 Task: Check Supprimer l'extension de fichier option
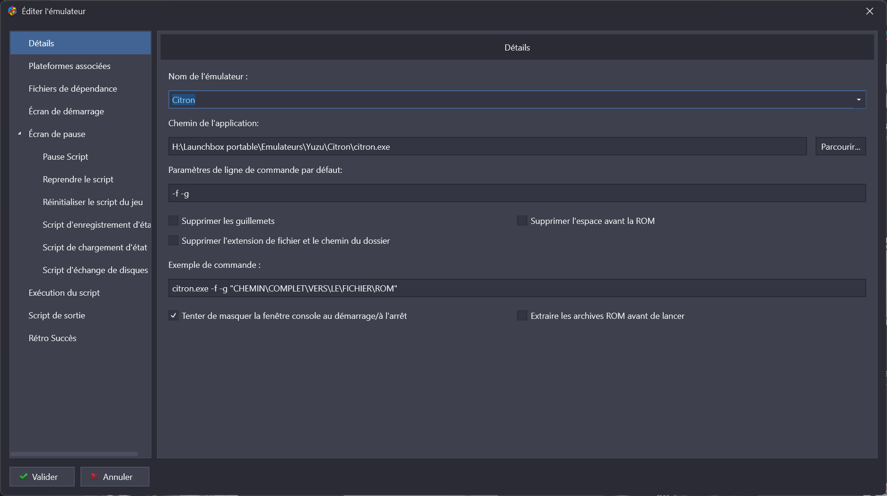[x=174, y=240]
